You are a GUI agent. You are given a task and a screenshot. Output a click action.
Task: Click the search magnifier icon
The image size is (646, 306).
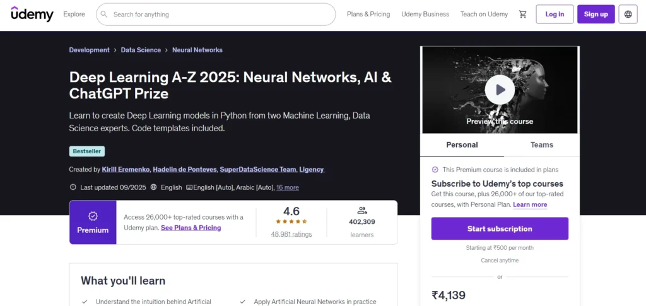tap(105, 14)
